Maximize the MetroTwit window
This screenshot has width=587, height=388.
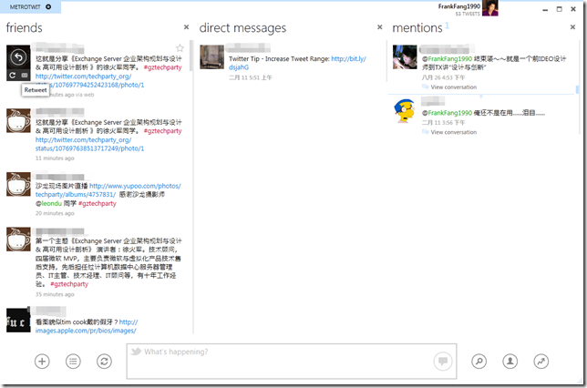[x=560, y=9]
